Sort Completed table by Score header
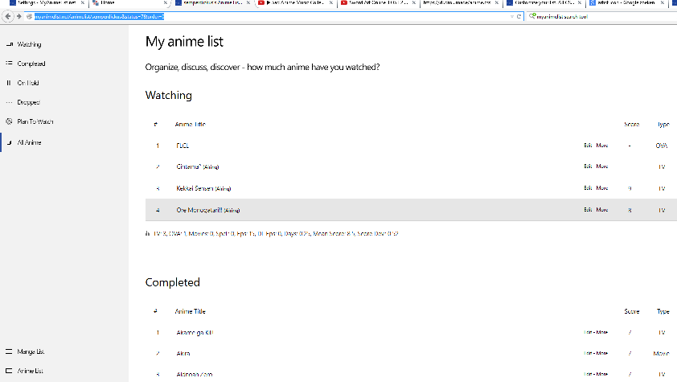This screenshot has height=382, width=677. [632, 311]
